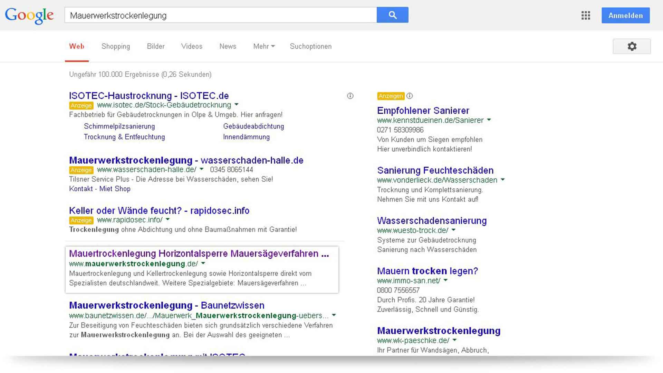Click the Google logo

[x=29, y=16]
